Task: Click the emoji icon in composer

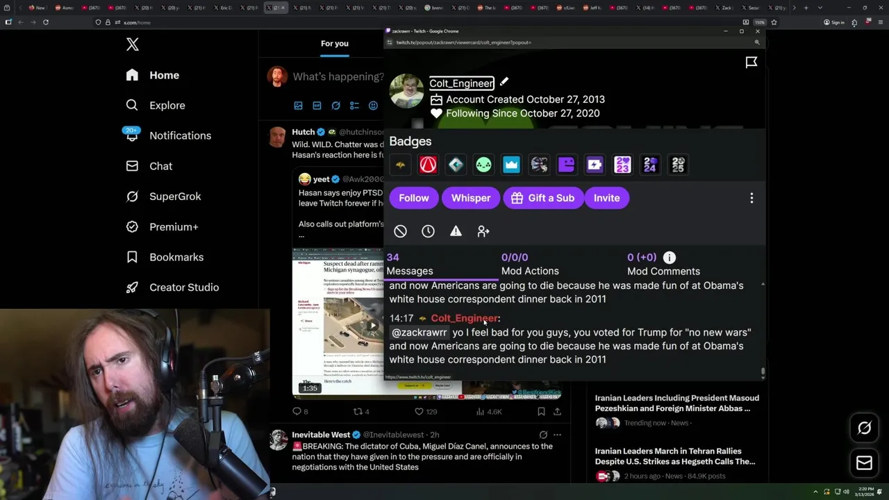Action: (373, 106)
